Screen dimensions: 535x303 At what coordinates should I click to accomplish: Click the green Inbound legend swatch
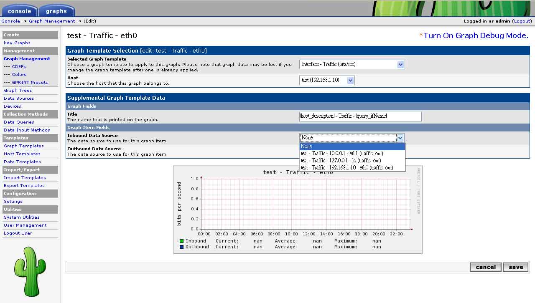pyautogui.click(x=181, y=241)
